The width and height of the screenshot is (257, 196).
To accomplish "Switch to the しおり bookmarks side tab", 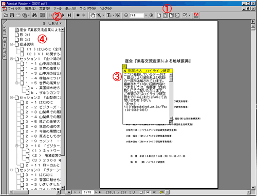I will (x=5, y=30).
